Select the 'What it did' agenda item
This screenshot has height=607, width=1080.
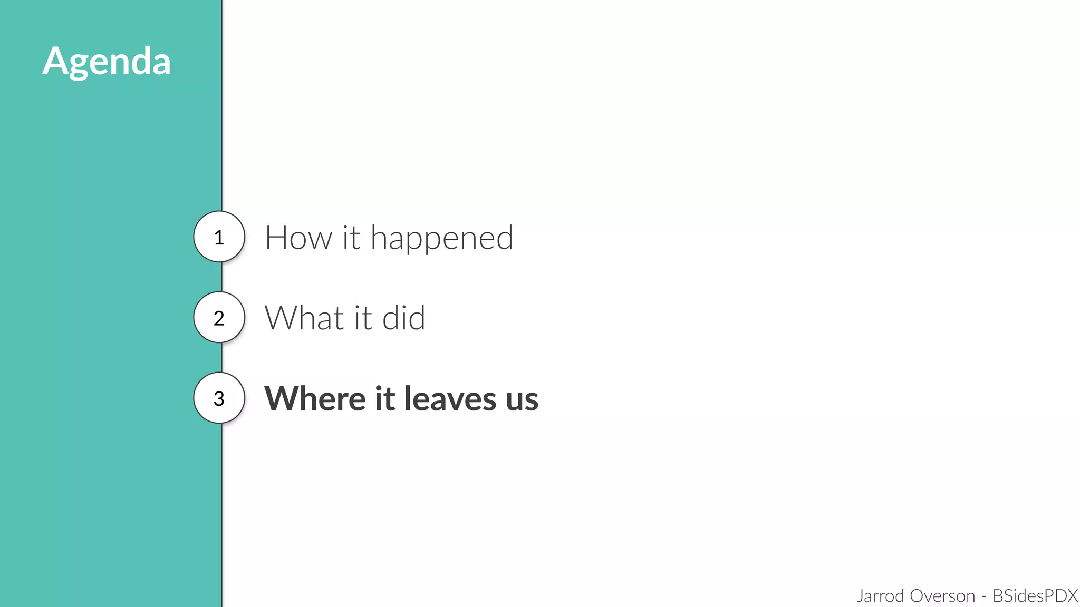(x=345, y=318)
